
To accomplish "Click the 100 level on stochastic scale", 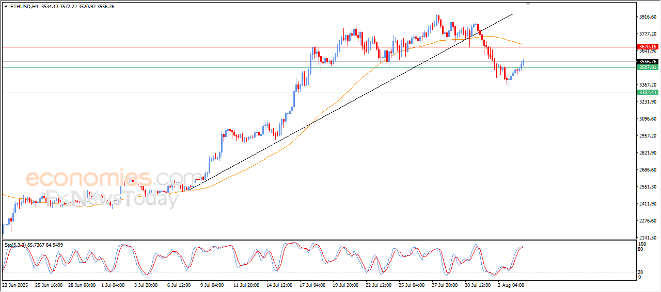I will (643, 244).
